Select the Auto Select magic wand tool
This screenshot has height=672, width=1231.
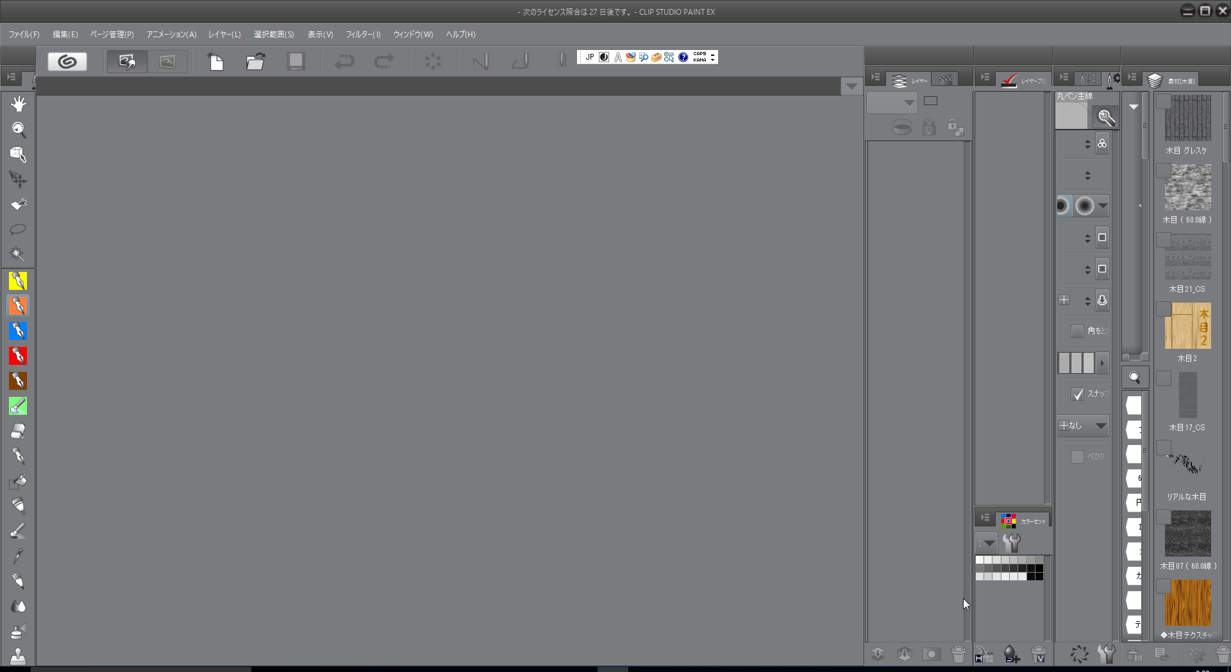pyautogui.click(x=18, y=254)
